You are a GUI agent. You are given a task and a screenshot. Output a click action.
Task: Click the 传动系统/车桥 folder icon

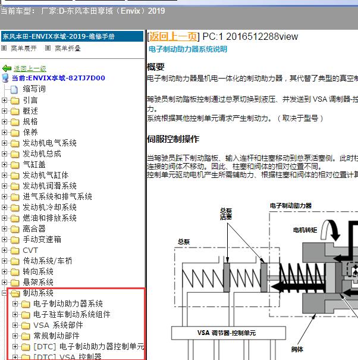click(x=15, y=261)
